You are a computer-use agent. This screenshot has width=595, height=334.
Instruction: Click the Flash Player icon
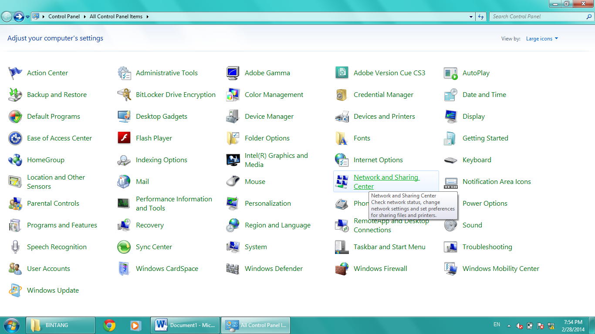(x=124, y=138)
